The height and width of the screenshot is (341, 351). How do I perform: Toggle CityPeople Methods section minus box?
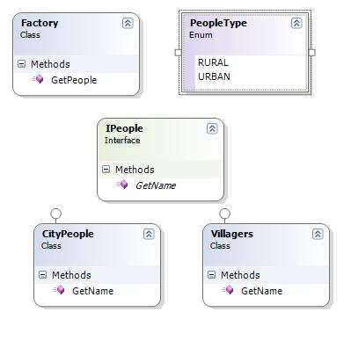tap(42, 275)
